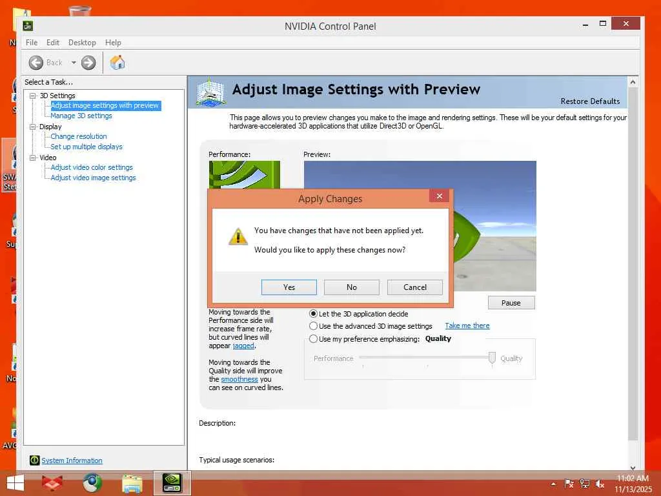Screen dimensions: 661x496
Task: Open the Back history dropdown arrow
Action: click(74, 63)
